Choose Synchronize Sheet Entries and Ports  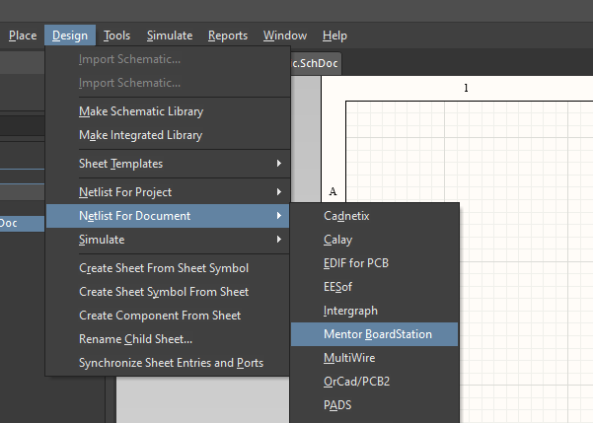click(x=168, y=363)
